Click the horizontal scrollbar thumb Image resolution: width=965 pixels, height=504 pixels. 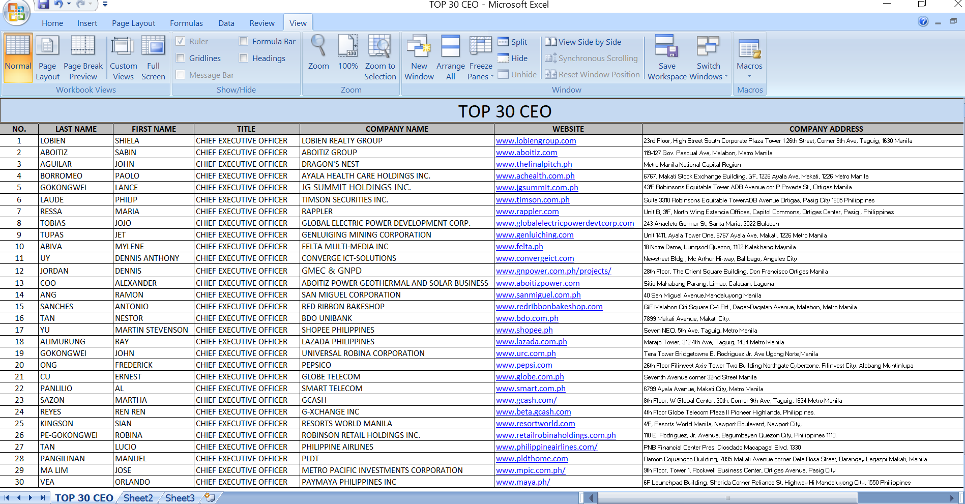click(727, 498)
